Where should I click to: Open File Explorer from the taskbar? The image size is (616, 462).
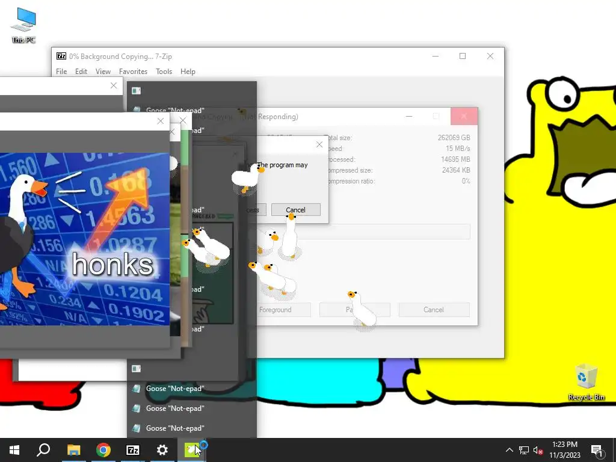(73, 450)
